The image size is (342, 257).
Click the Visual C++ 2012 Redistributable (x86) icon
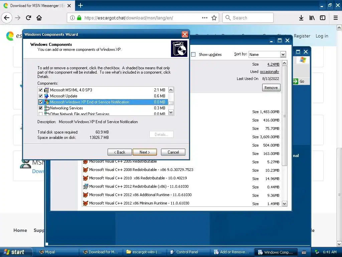(85, 186)
